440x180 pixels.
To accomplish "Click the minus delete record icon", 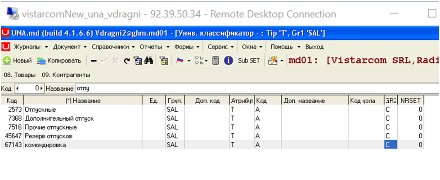I will 94,61.
